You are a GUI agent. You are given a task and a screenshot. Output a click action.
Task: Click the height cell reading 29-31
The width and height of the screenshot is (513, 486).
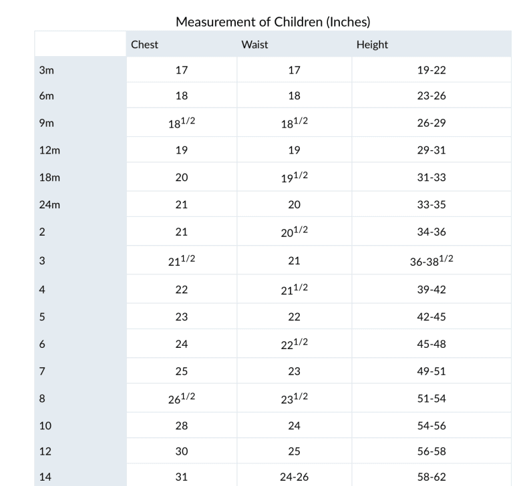pos(432,150)
